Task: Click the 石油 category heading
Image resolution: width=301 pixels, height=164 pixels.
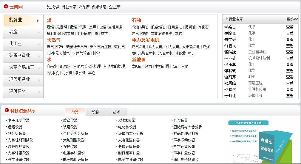Action: [136, 20]
